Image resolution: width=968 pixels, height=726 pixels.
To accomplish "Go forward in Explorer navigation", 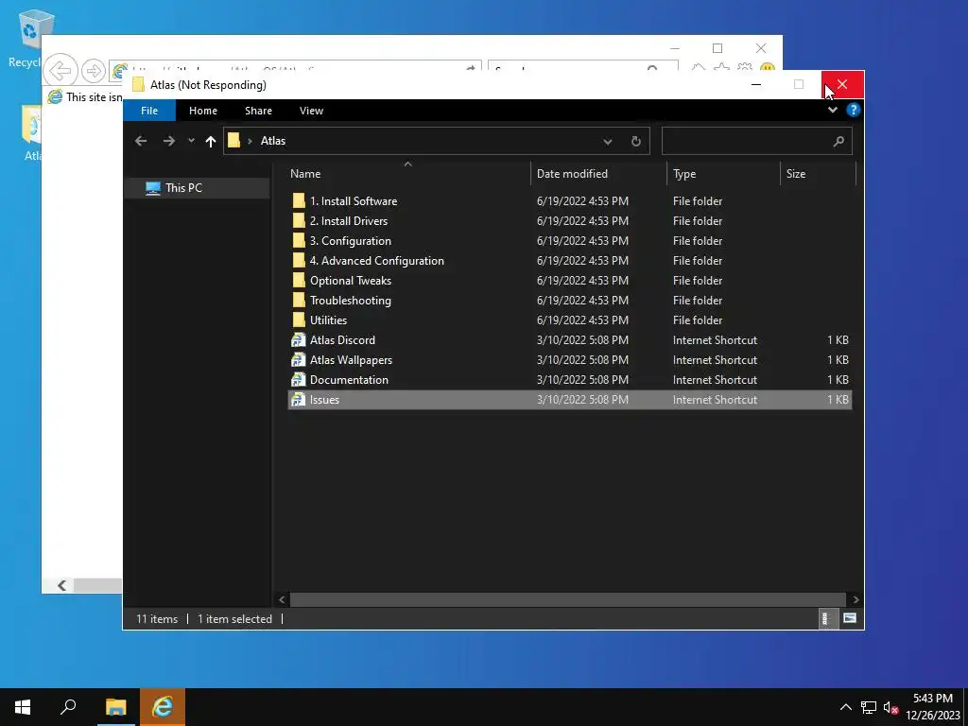I will pyautogui.click(x=168, y=141).
